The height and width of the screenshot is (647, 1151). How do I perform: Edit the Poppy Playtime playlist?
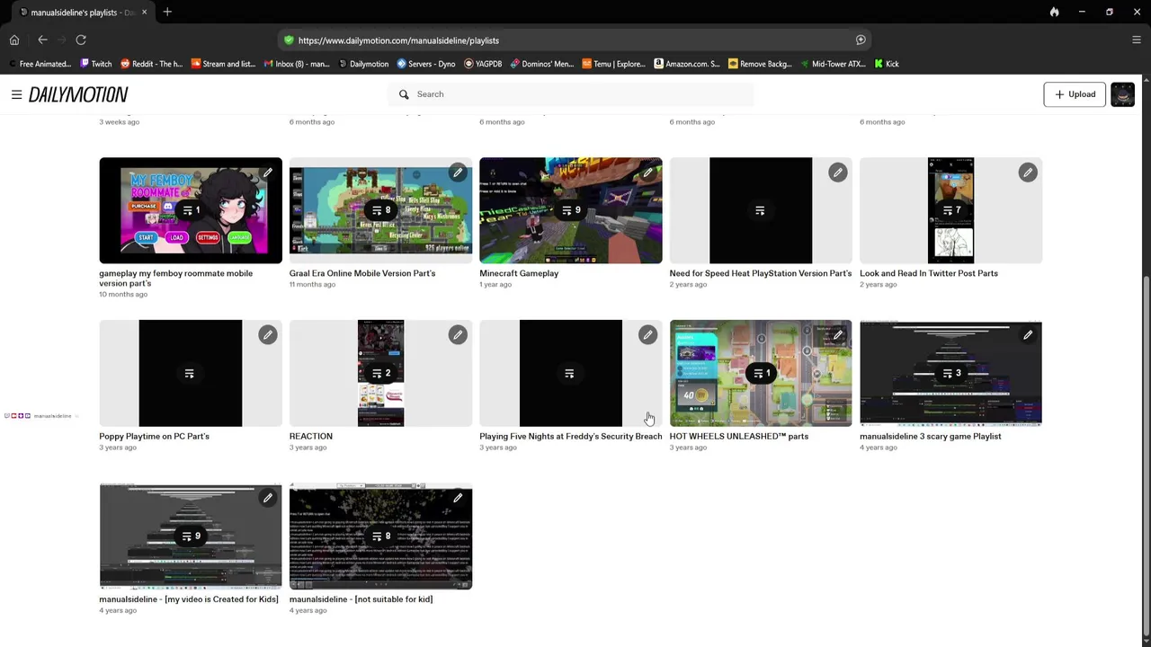[x=268, y=334]
